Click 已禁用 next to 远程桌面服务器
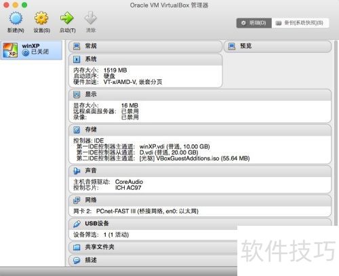Viewport: 339px width, 276px height. pos(130,111)
